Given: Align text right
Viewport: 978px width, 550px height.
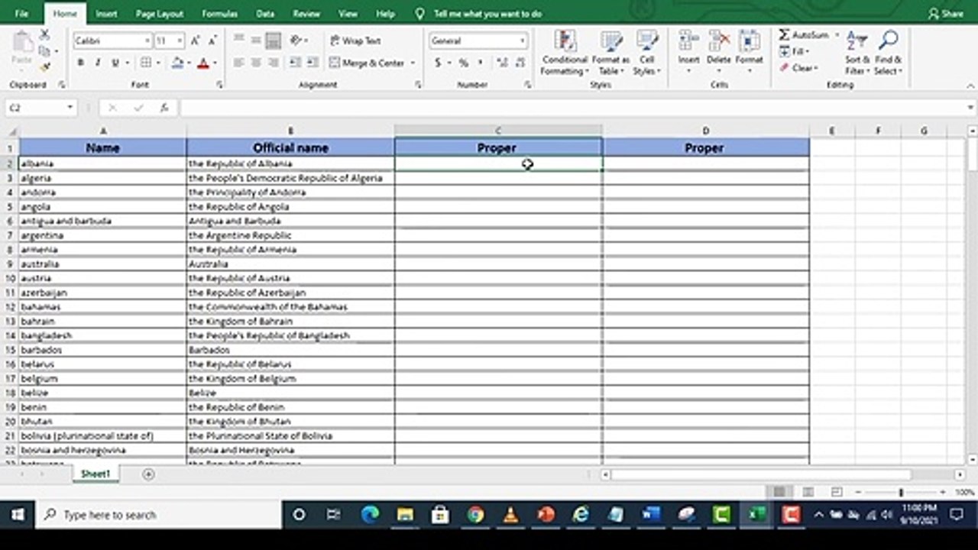Looking at the screenshot, I should point(274,63).
